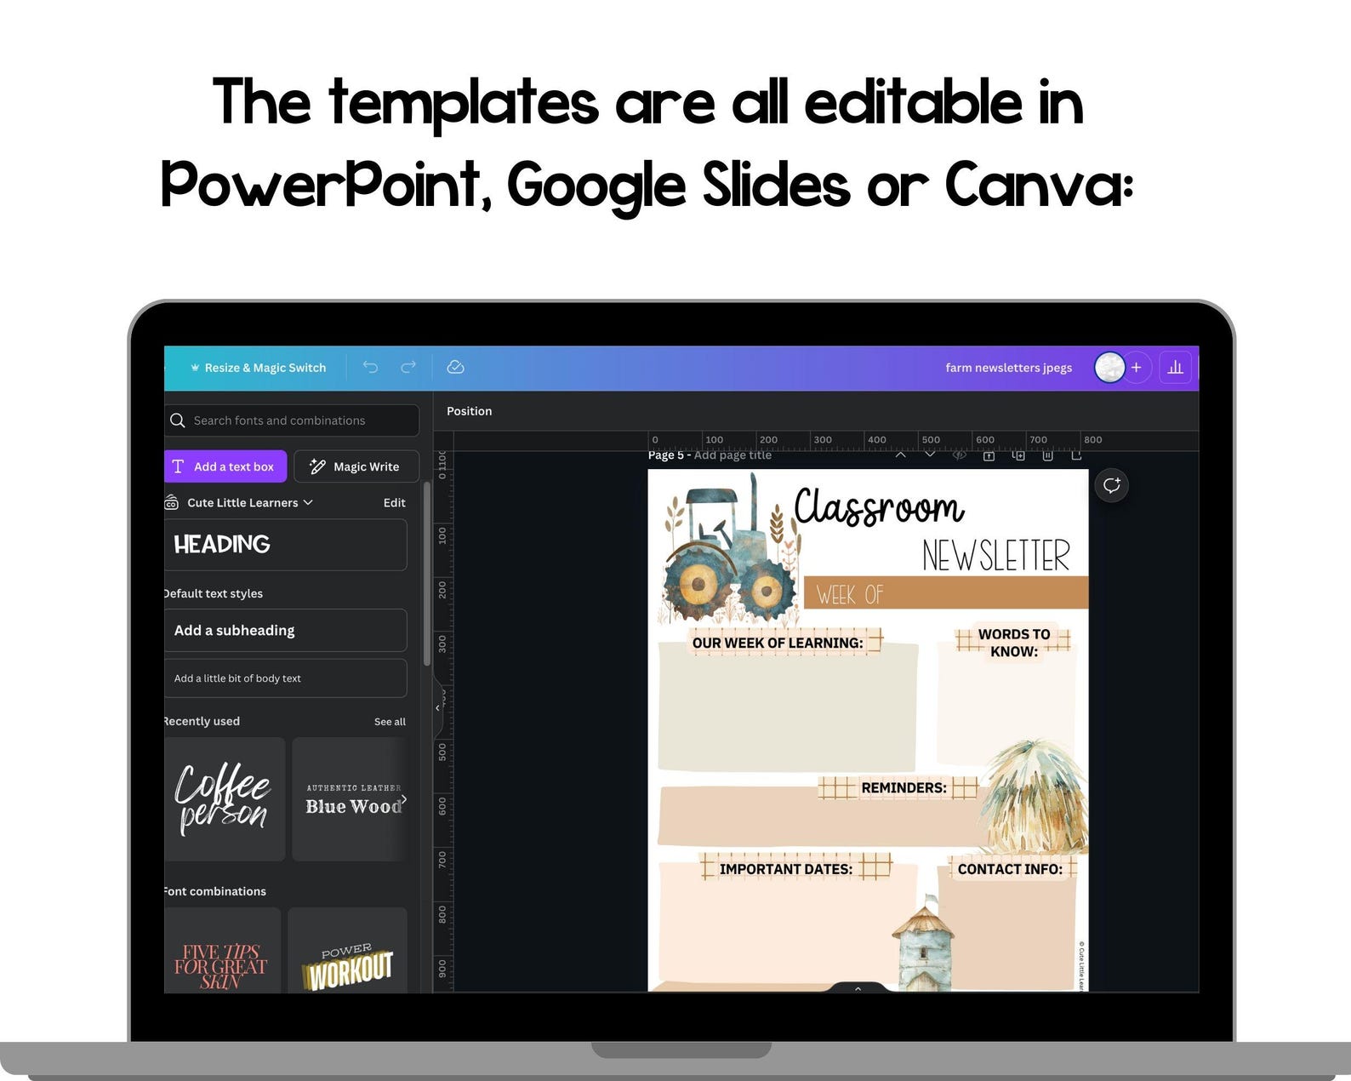
Task: Add collaborator with the plus icon
Action: coord(1136,368)
